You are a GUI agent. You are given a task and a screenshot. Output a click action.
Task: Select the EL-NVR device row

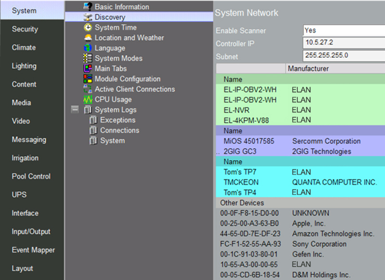[300, 110]
